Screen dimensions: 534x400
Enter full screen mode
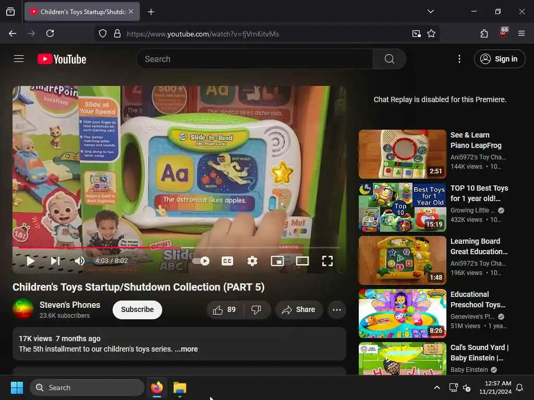[327, 261]
